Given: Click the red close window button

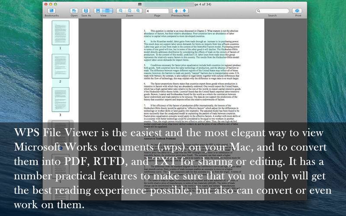Looking at the screenshot, I should click(46, 4).
